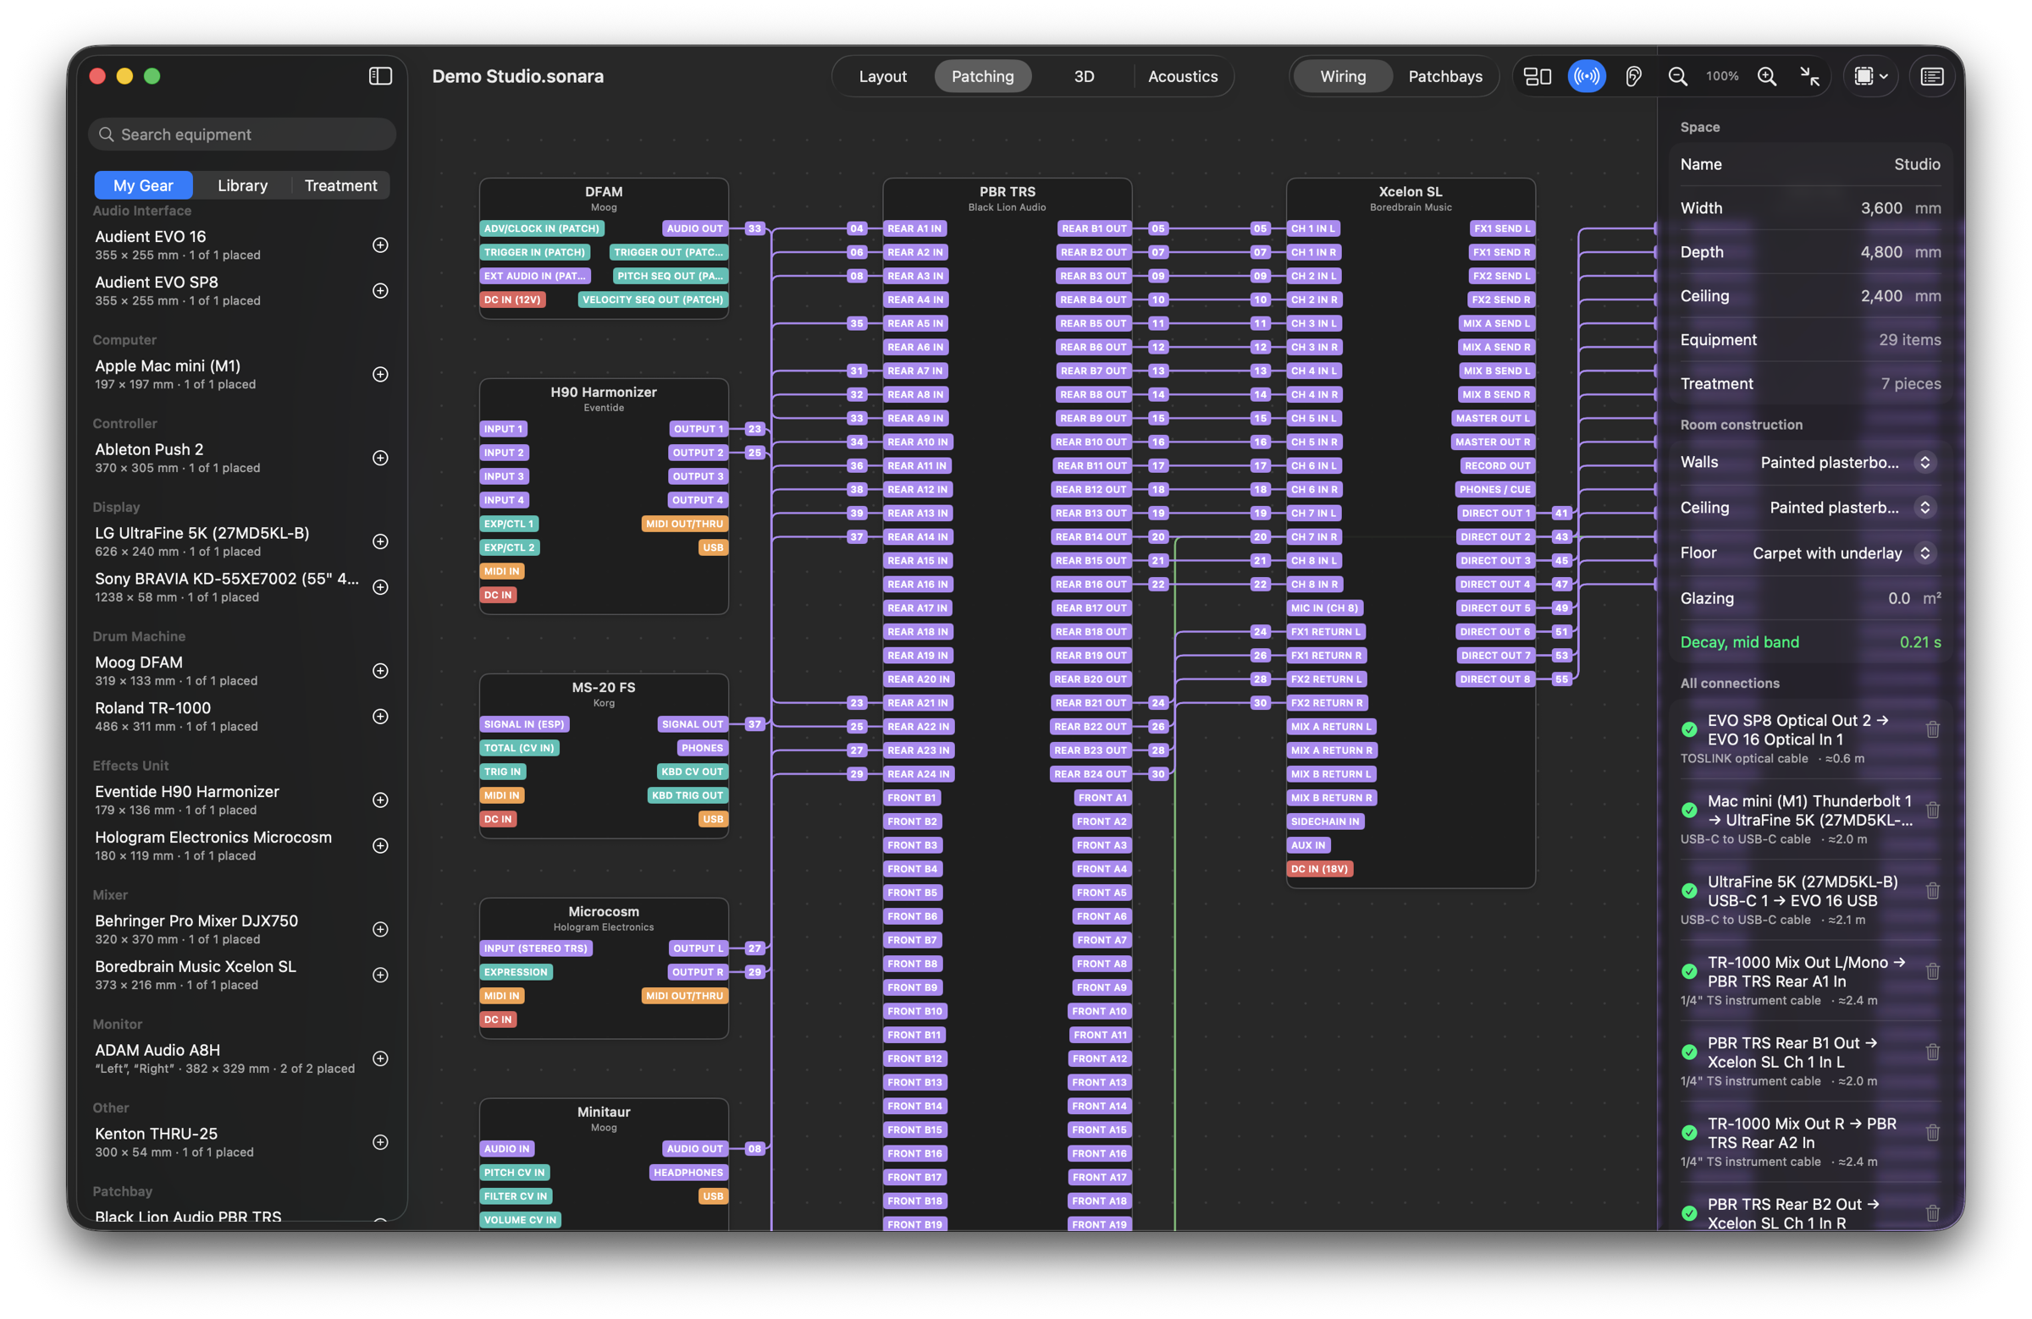Click the zoom-to-fit arrows icon

[x=1809, y=77]
